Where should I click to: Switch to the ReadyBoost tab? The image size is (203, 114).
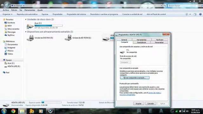point(141,42)
